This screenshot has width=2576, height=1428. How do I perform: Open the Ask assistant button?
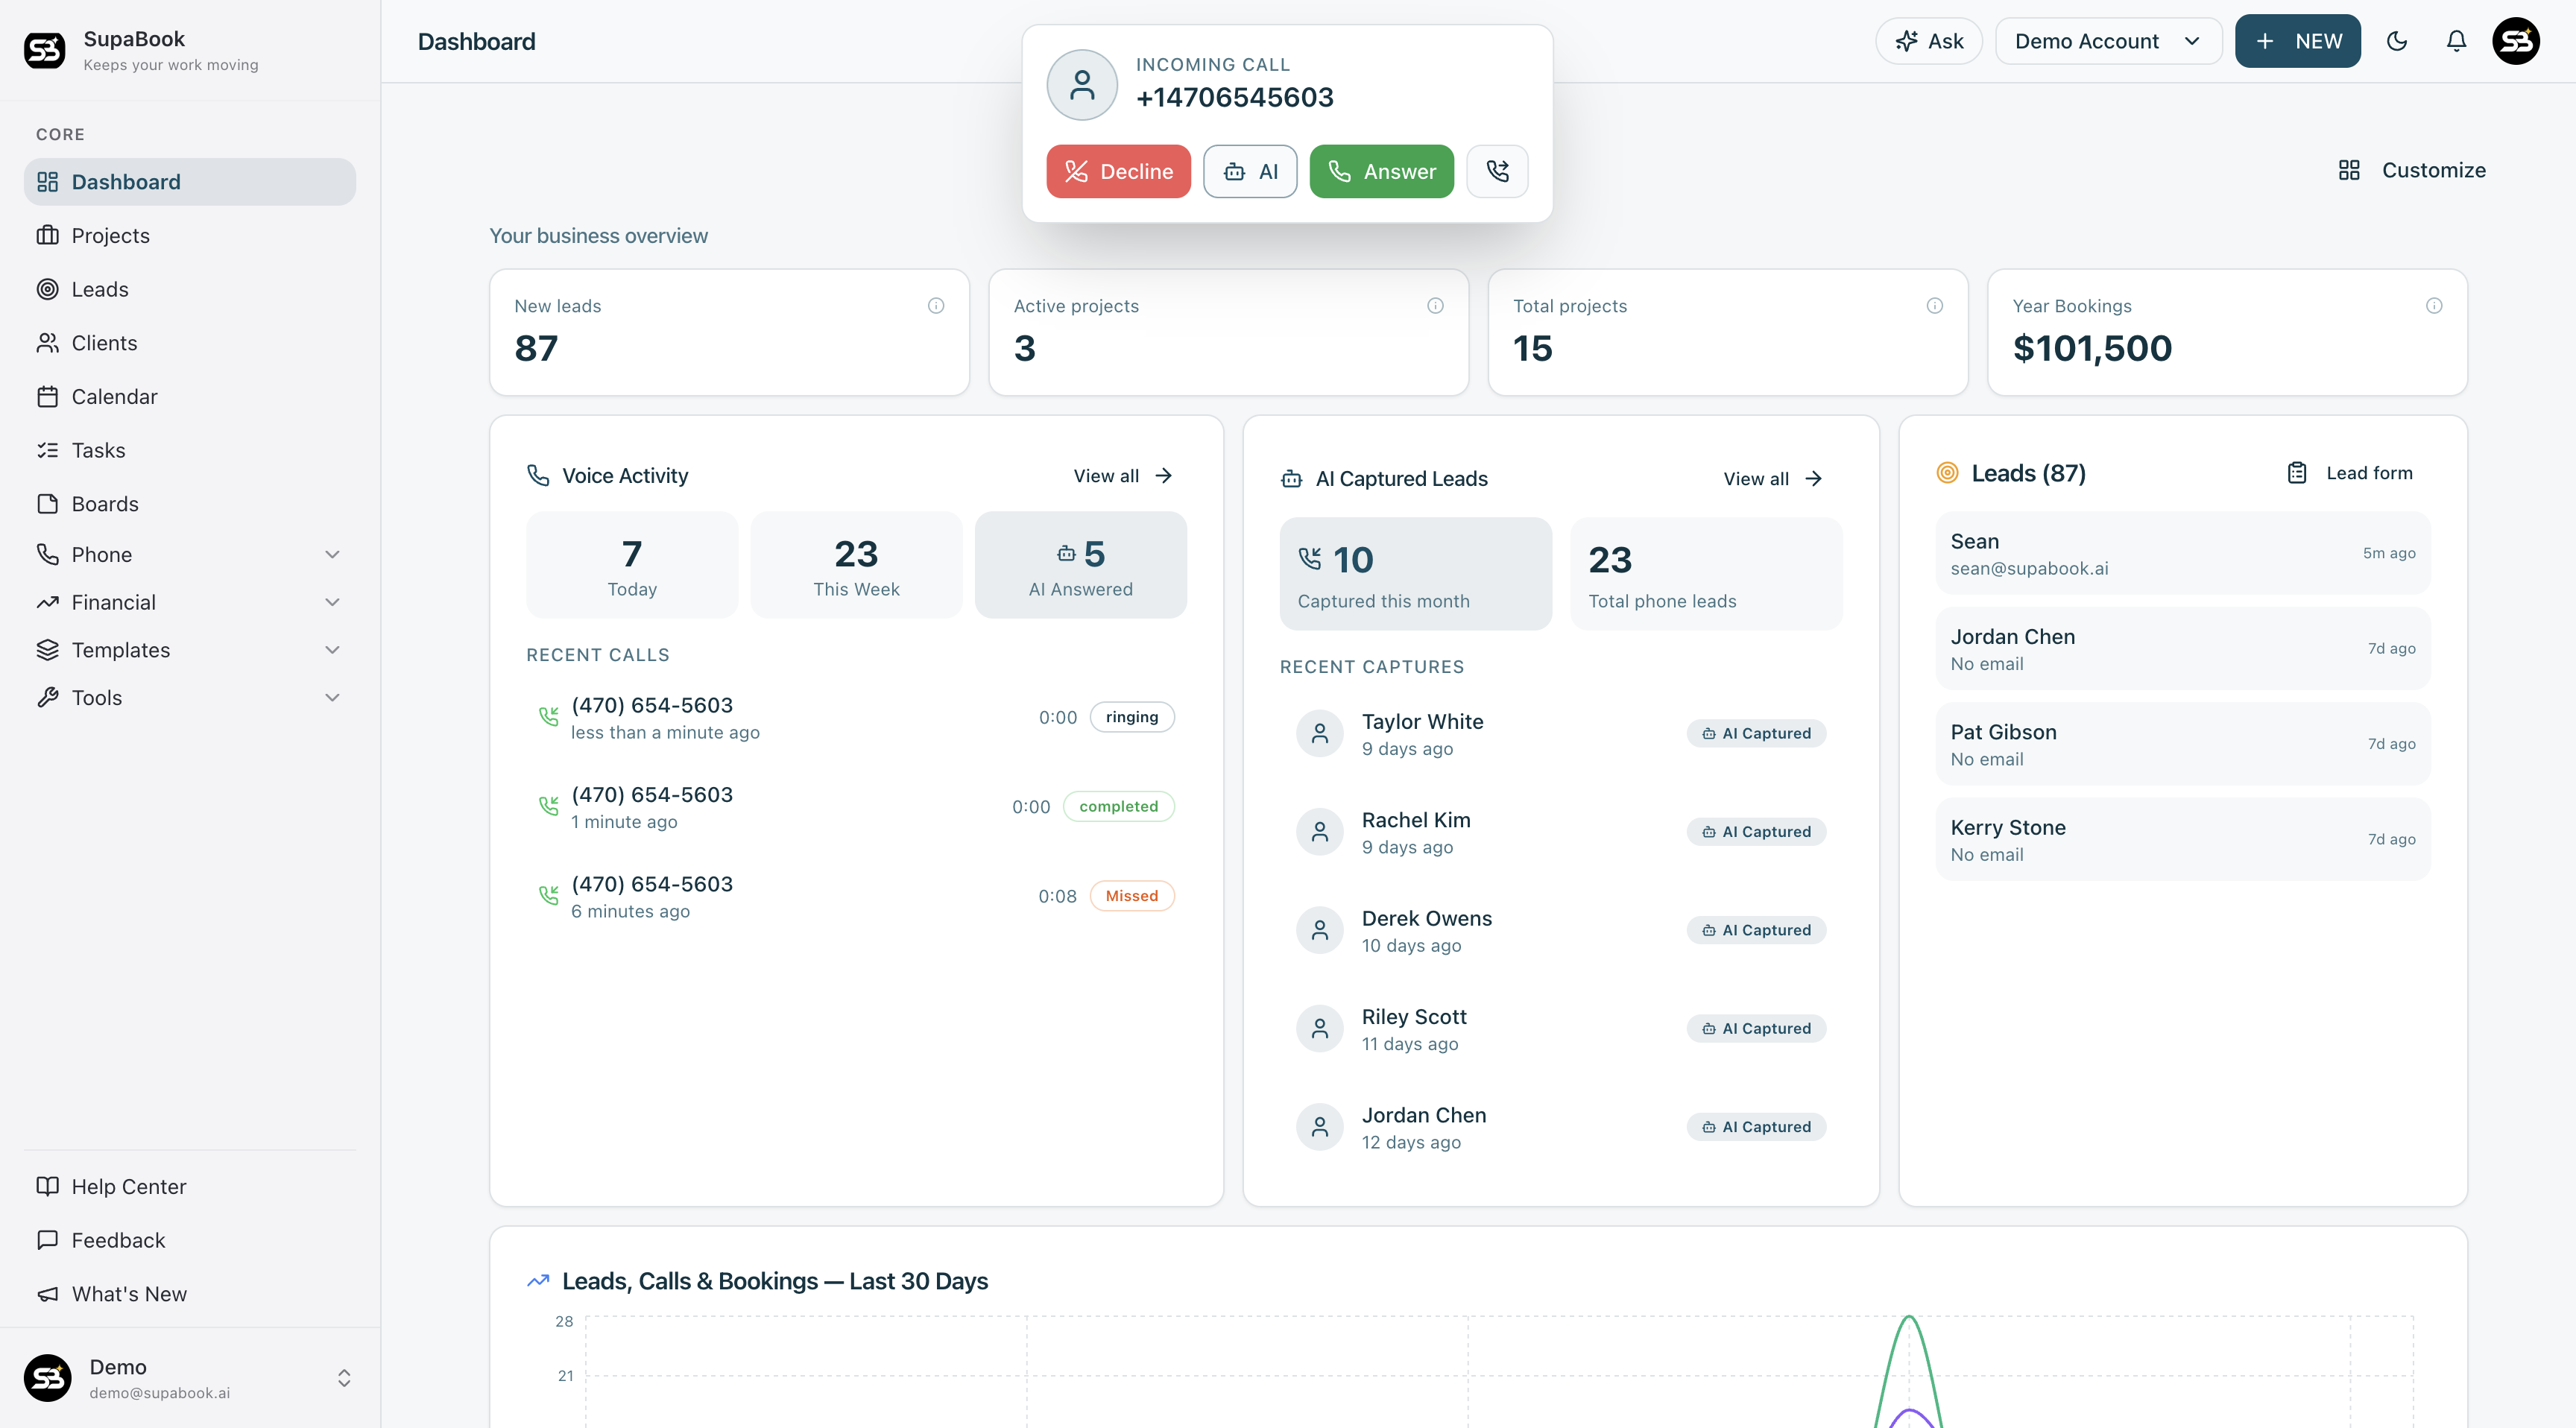(1928, 41)
